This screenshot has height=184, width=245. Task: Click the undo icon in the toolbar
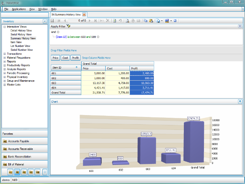click(120, 20)
